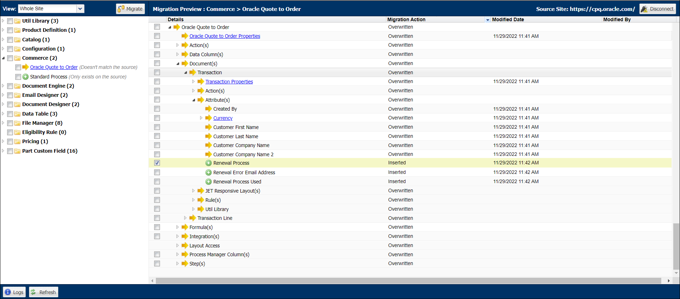The image size is (680, 299).
Task: Click the Migration Action column header
Action: [435, 19]
